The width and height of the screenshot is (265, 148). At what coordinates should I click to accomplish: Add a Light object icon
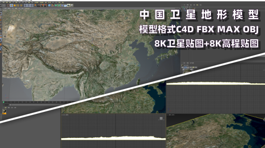tap(72, 5)
